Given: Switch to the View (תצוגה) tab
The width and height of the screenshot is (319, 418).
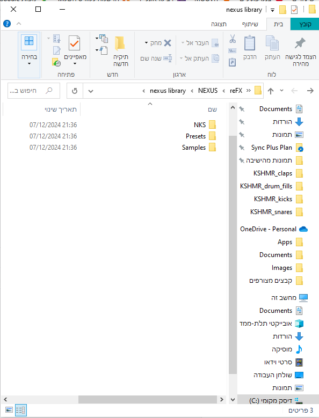Looking at the screenshot, I should pos(219,24).
